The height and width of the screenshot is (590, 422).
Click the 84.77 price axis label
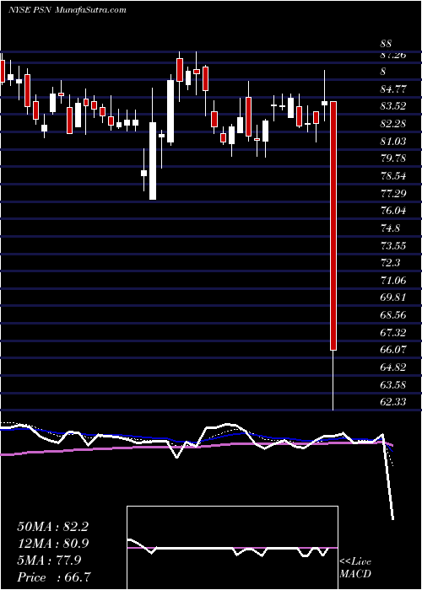coord(393,89)
